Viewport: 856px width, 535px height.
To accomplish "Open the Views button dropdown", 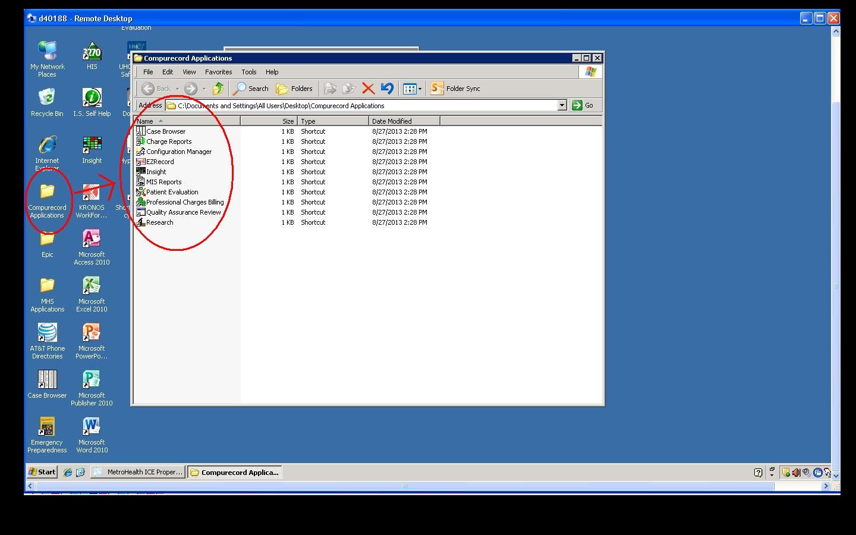I will (420, 89).
